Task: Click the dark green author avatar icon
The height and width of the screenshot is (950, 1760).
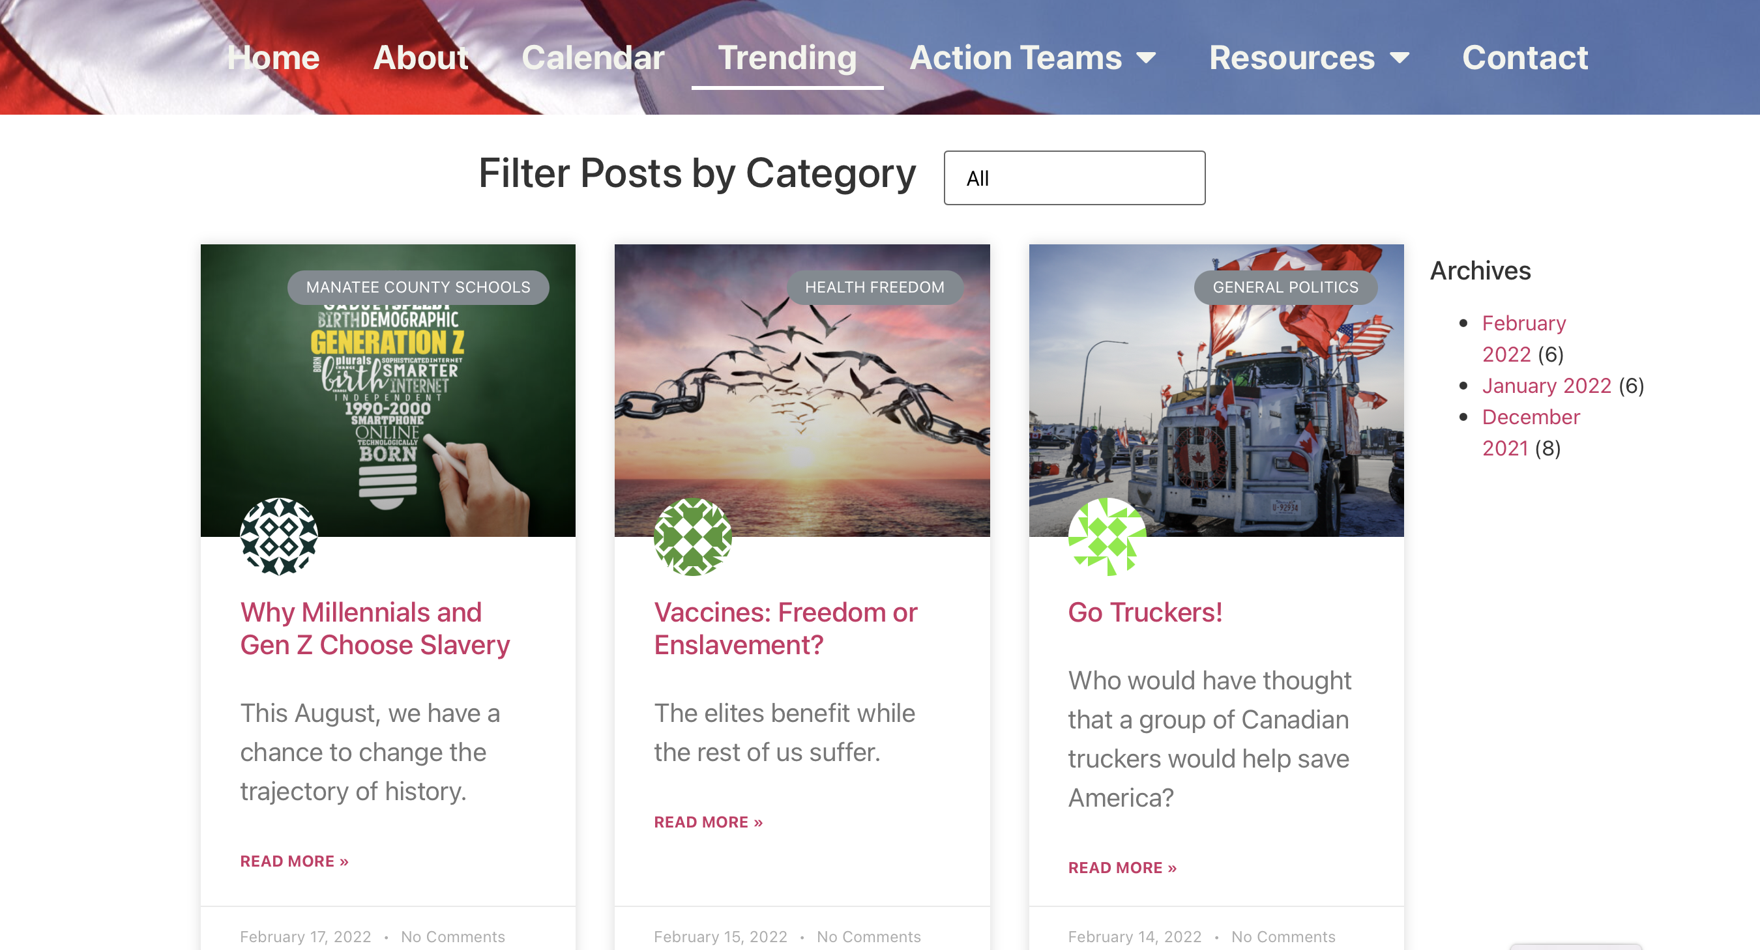Action: pos(279,536)
